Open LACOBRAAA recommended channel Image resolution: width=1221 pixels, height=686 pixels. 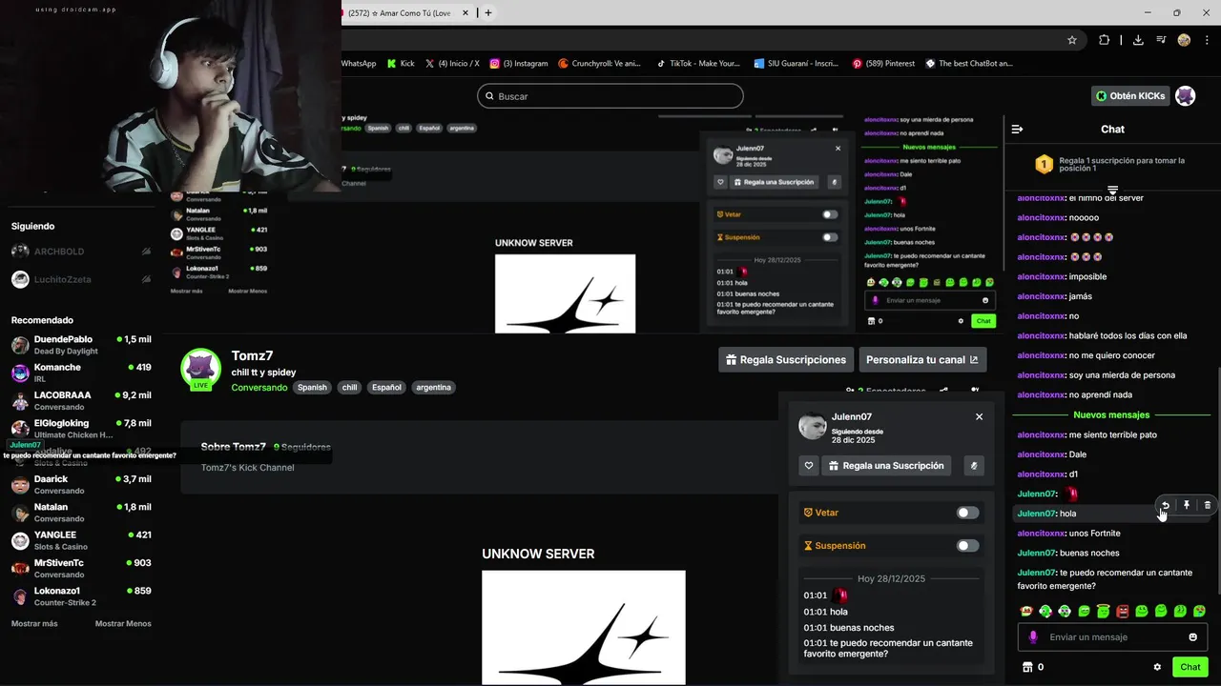coord(81,400)
